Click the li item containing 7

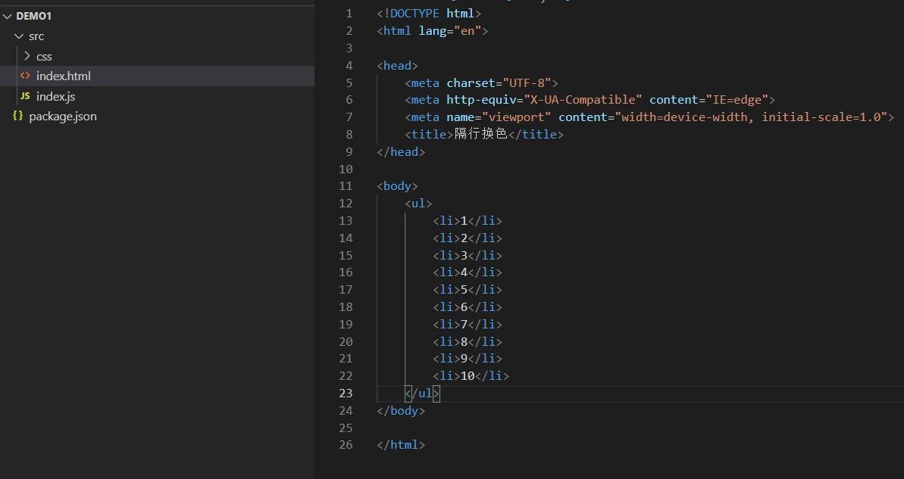[467, 324]
